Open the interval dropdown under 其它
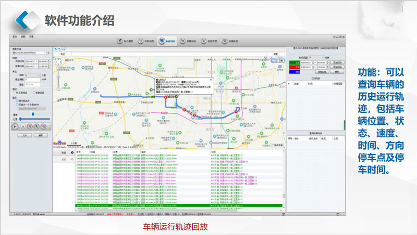The height and width of the screenshot is (235, 417). click(x=32, y=75)
